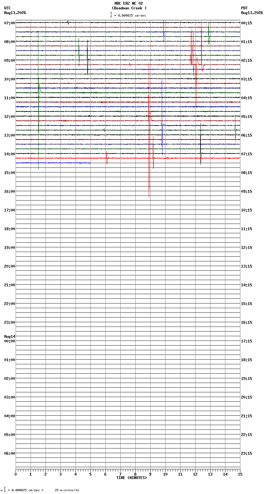Viewport: 265px width, 494px height.
Task: Click the minute 3 axis tick label
Action: (60, 474)
